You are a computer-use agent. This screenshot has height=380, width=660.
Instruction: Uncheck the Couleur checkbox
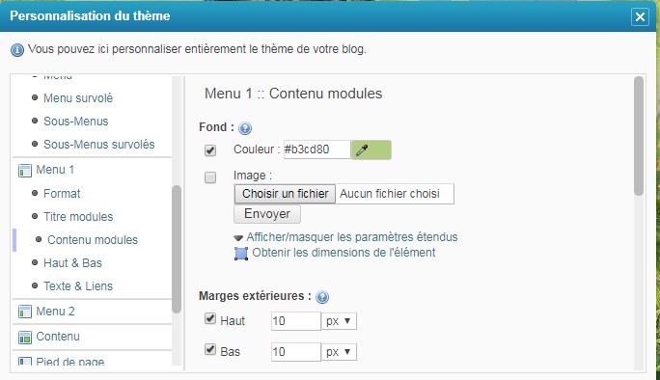pyautogui.click(x=210, y=150)
